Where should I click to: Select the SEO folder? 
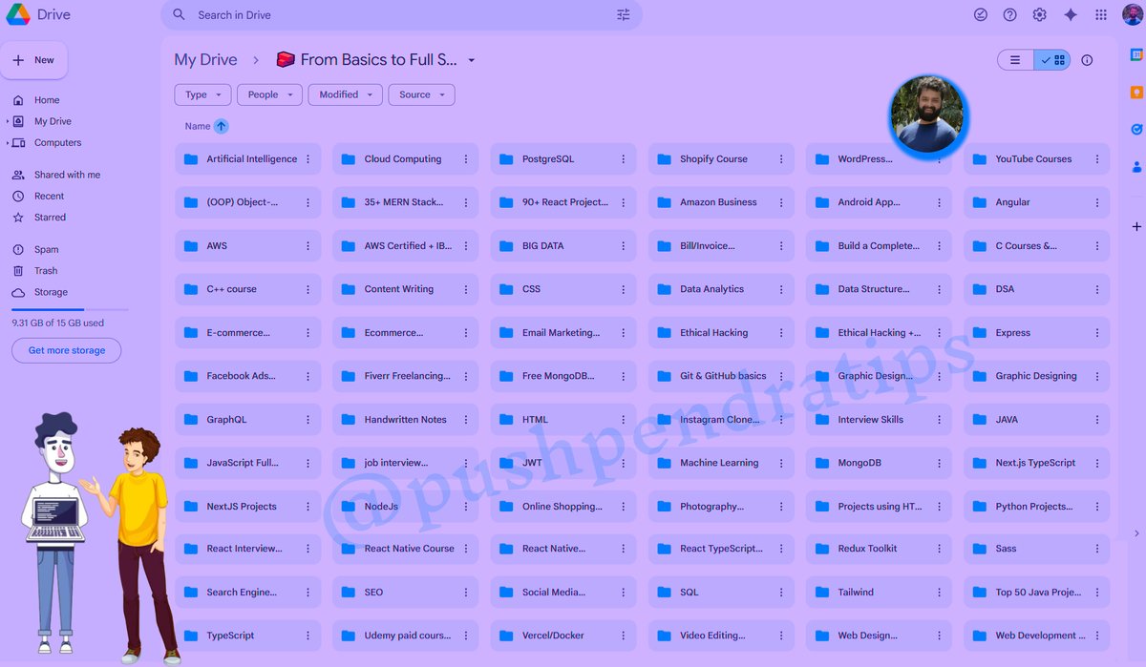pos(406,593)
